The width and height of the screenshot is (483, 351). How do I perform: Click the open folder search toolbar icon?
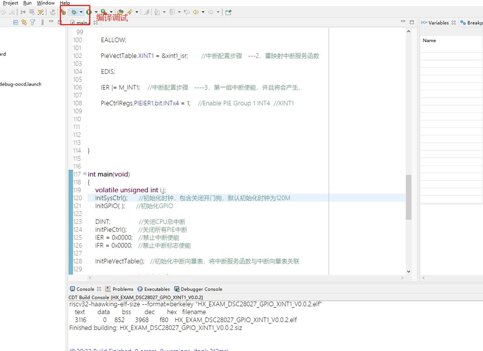pos(120,12)
